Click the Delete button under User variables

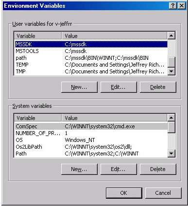(158, 87)
